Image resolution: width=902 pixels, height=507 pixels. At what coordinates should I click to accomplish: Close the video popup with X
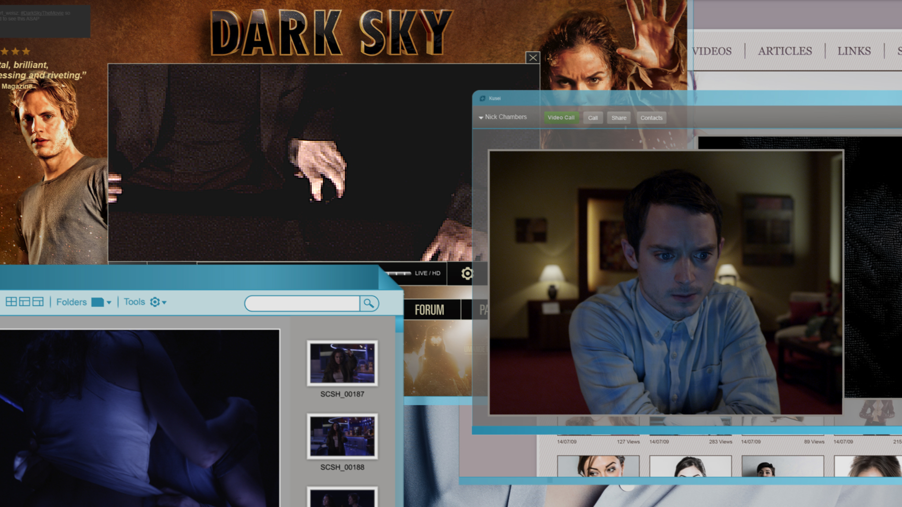532,58
